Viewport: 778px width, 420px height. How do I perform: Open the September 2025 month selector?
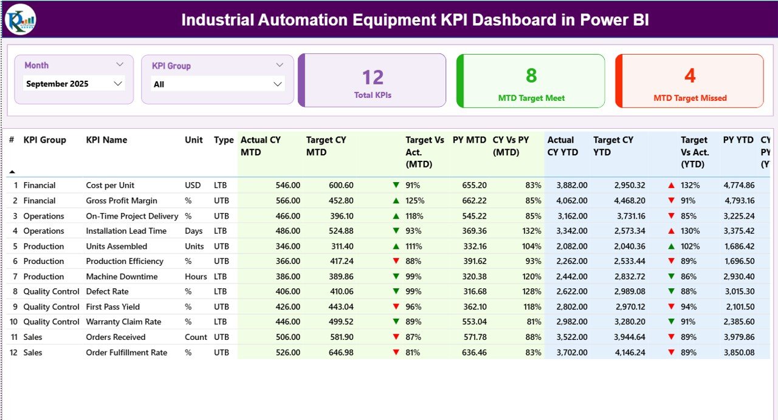click(73, 84)
